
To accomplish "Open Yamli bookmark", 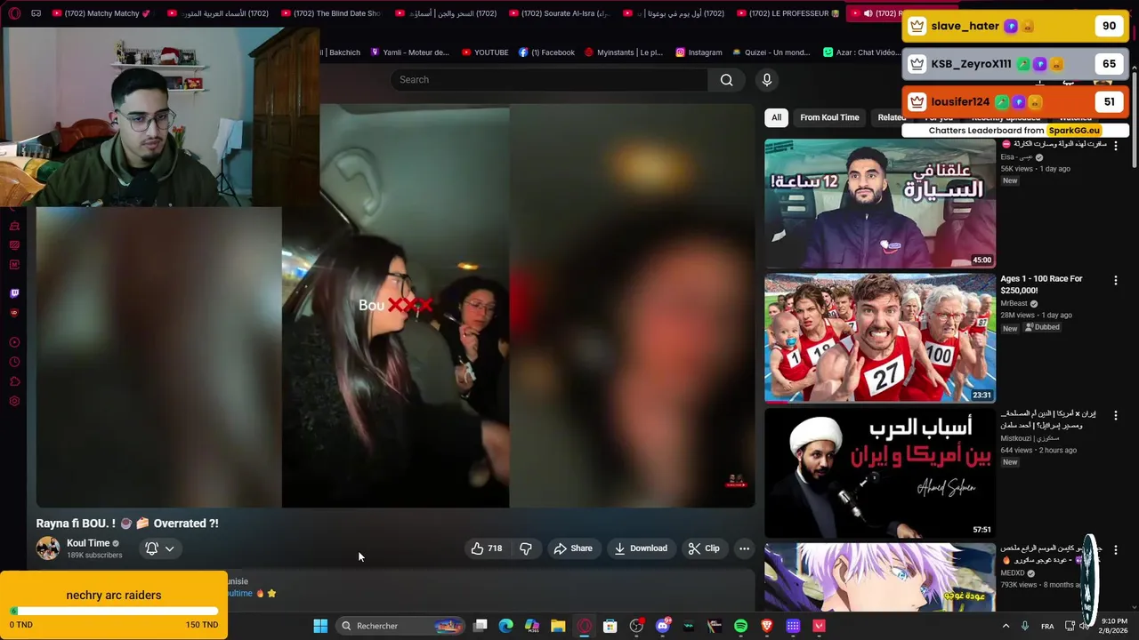I will point(410,52).
